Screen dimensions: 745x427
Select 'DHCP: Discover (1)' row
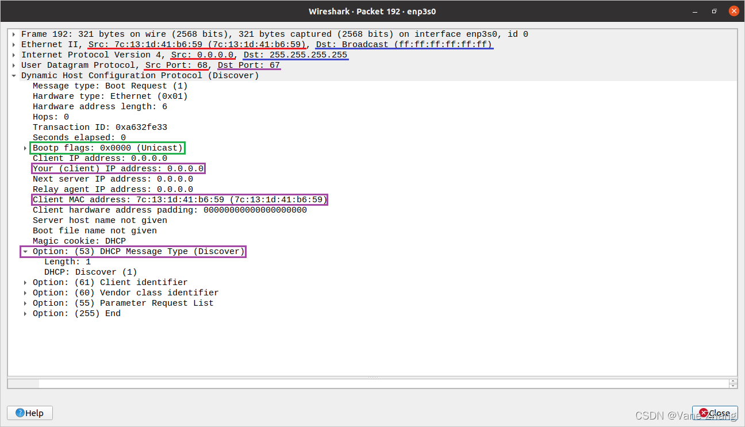click(91, 272)
